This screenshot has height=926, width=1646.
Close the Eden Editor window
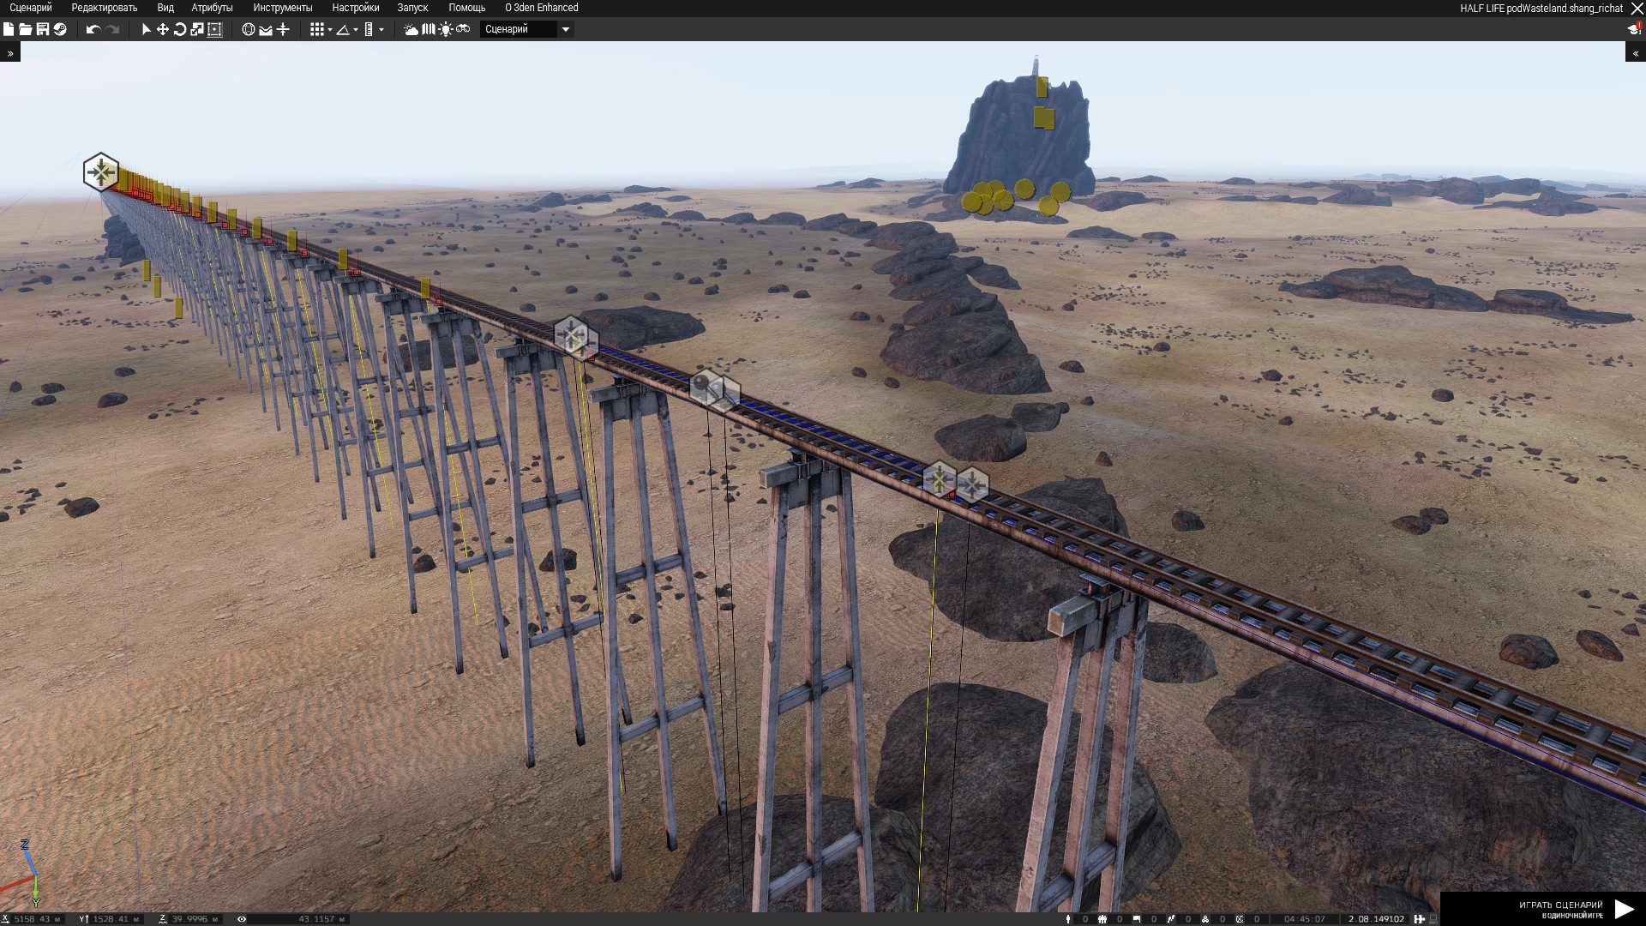coord(1636,8)
